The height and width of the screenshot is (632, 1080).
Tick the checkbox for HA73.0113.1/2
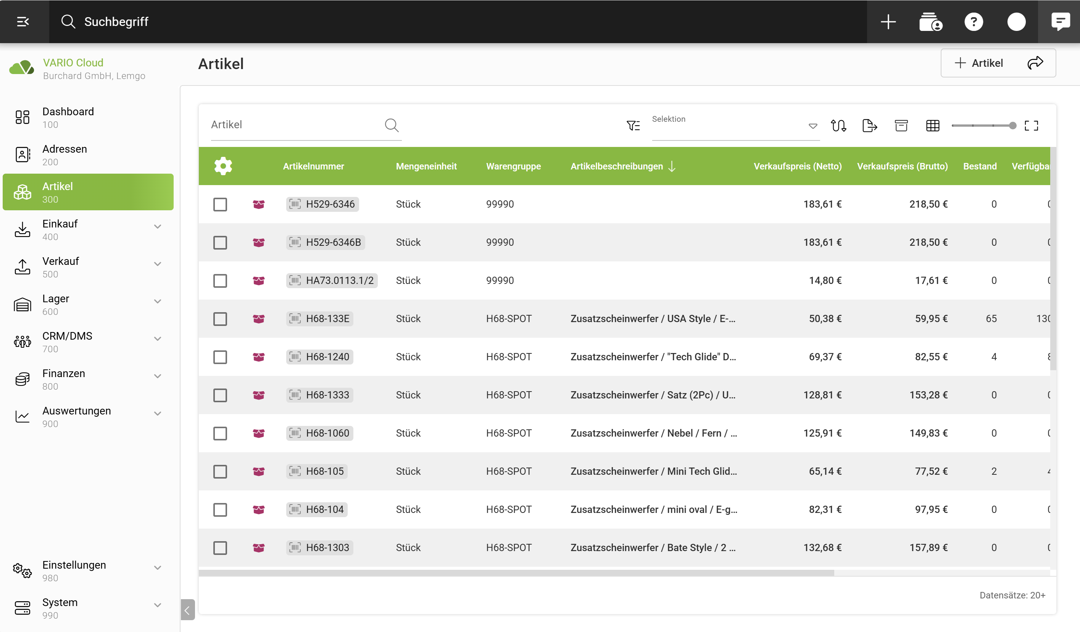coord(220,281)
